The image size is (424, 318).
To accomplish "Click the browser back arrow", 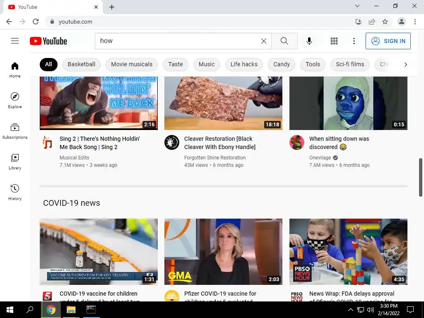I will click(x=9, y=22).
